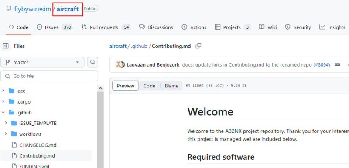349x168 pixels.
Task: Collapse the .github folder chevron
Action: click(x=3, y=113)
